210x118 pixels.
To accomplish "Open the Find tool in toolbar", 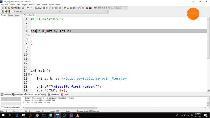I will pos(36,8).
